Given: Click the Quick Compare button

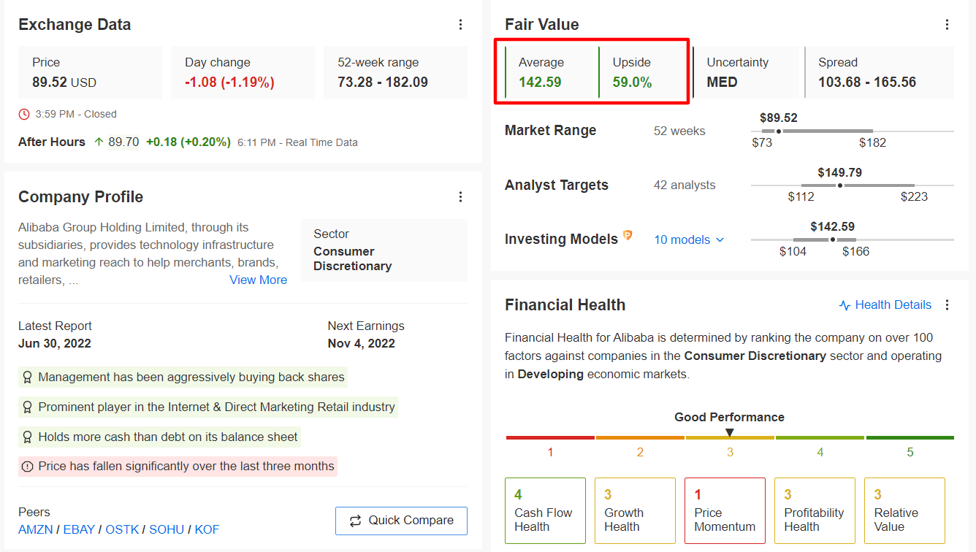Looking at the screenshot, I should pos(401,521).
